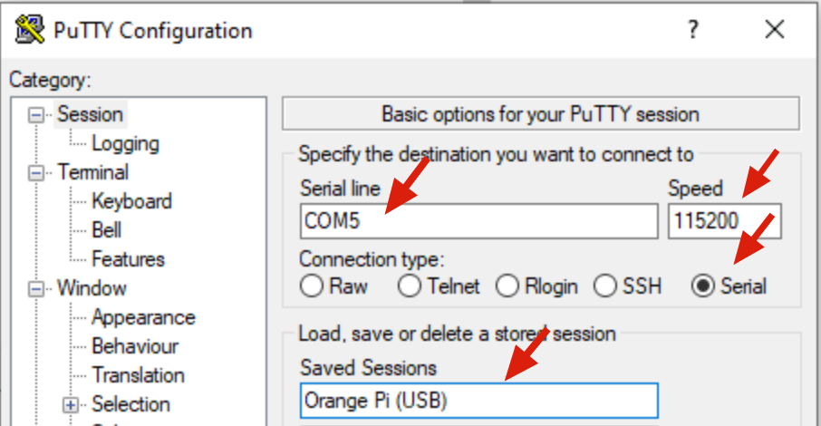The height and width of the screenshot is (426, 821).
Task: Click the Serial line input field
Action: pos(478,221)
